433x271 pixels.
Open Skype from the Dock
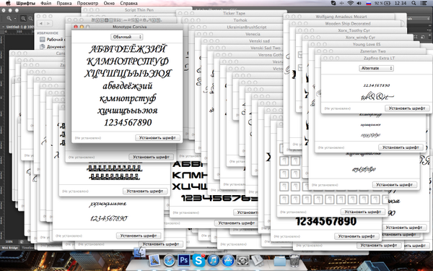click(198, 260)
